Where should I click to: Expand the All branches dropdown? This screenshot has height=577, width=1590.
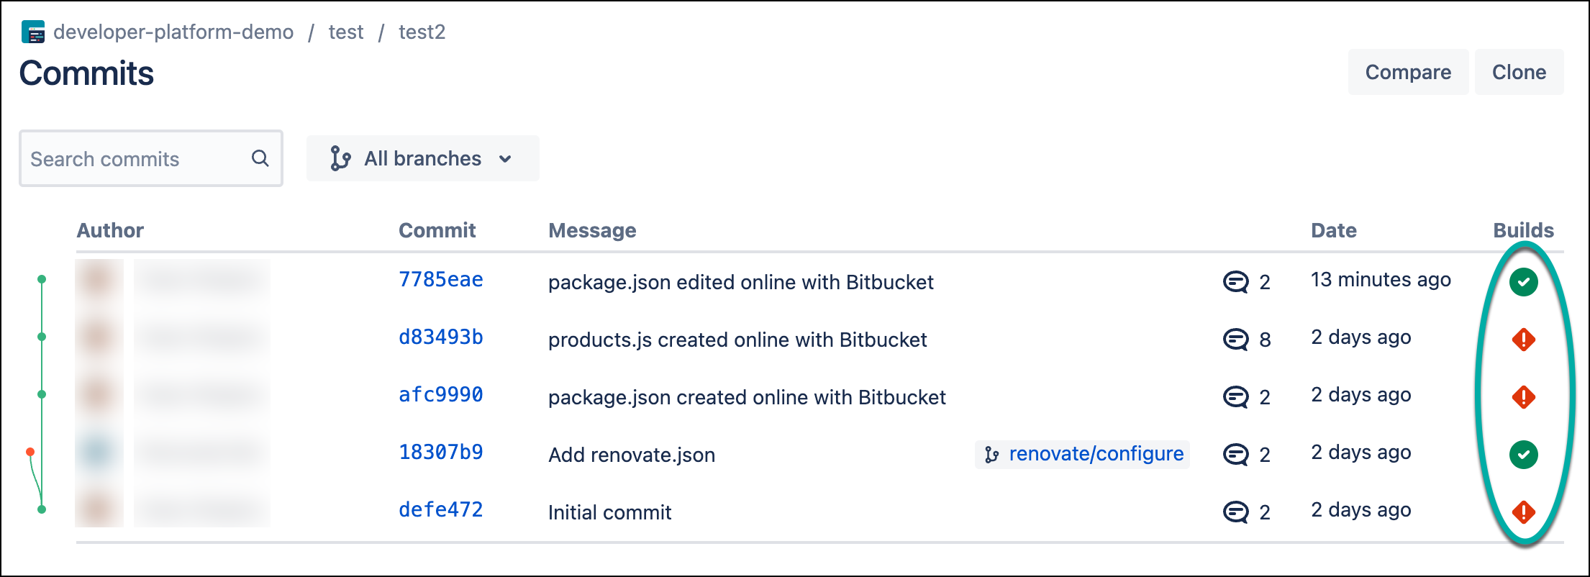(422, 158)
